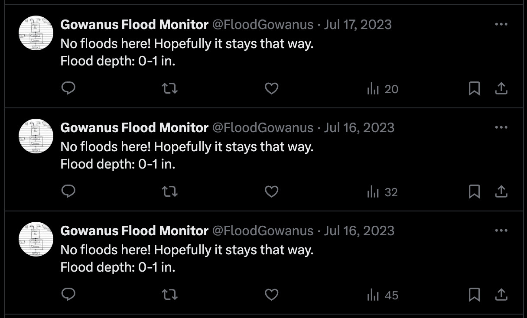This screenshot has width=527, height=318.
Task: View the 32 impressions count
Action: pyautogui.click(x=381, y=191)
